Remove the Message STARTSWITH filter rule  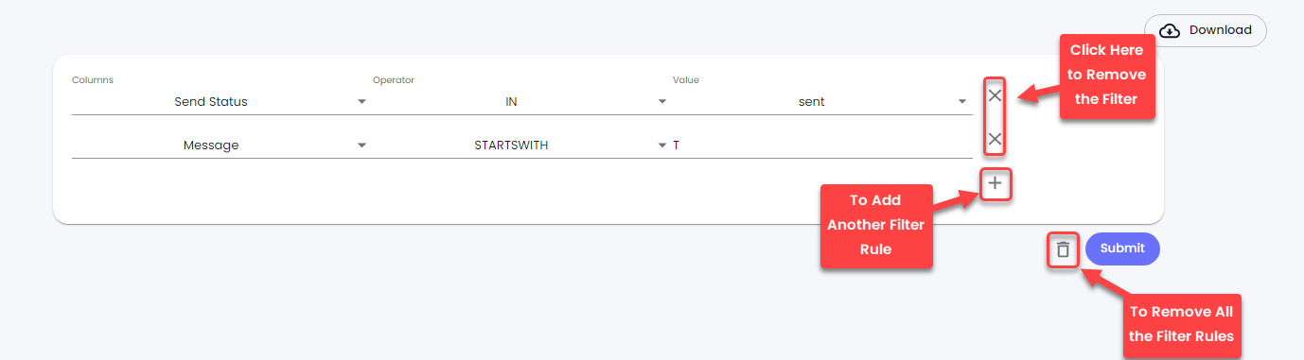point(995,140)
